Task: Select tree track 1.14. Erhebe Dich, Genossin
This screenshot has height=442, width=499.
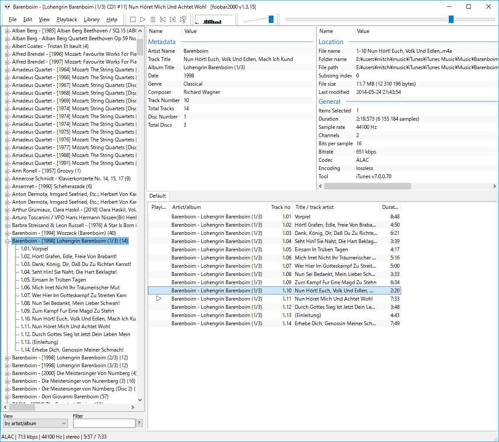Action: click(72, 350)
